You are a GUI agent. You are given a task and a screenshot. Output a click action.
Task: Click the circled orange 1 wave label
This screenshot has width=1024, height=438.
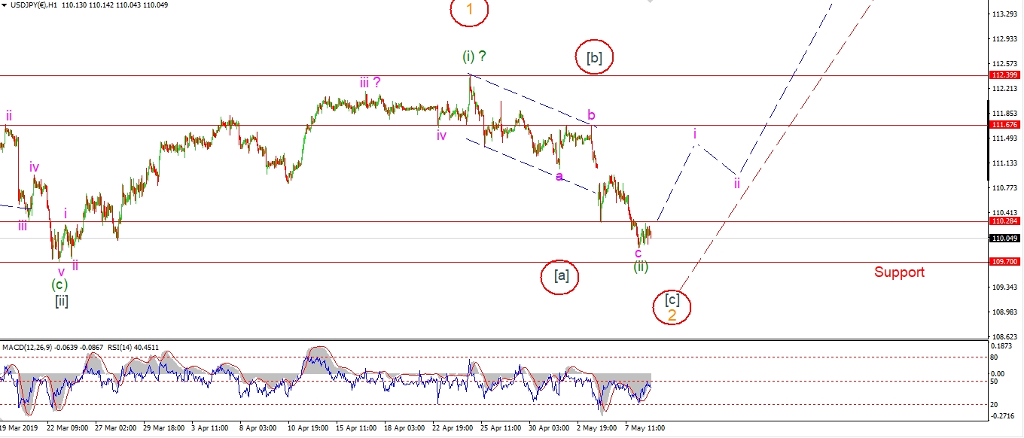point(469,11)
